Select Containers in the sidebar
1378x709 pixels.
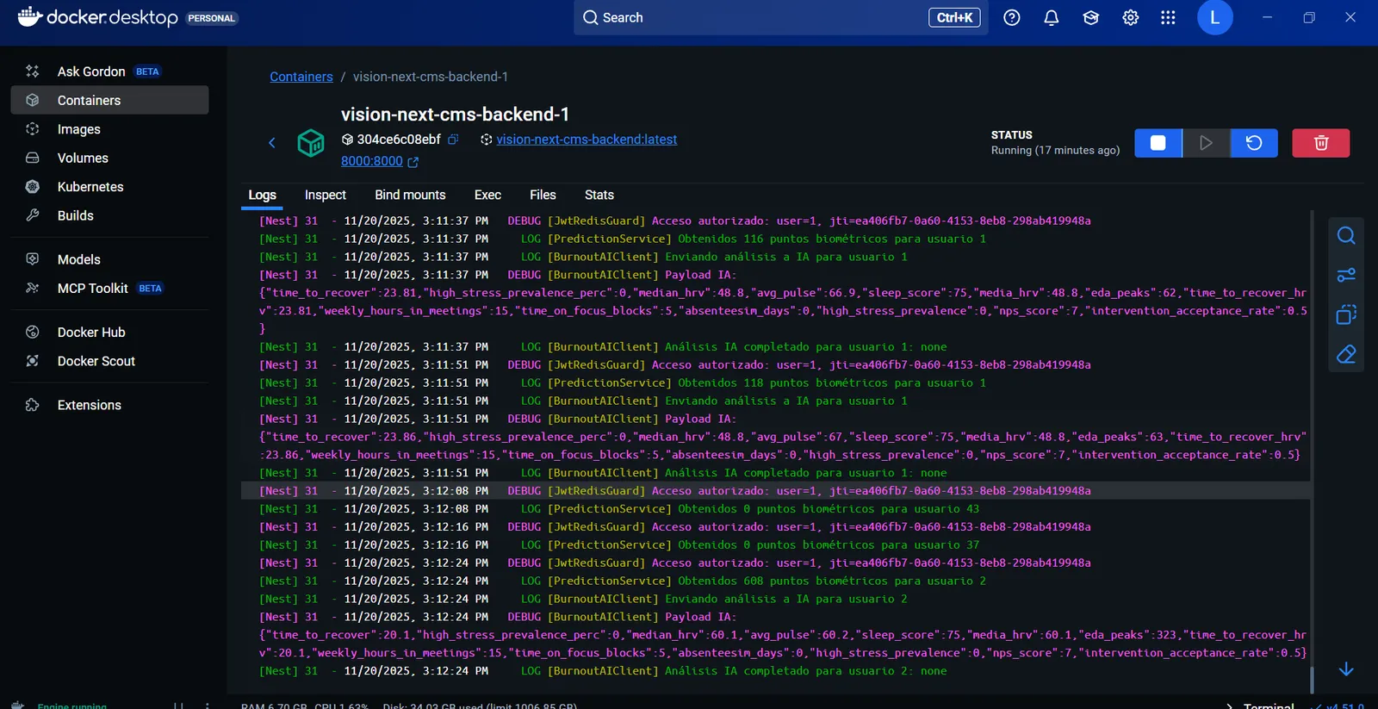109,100
